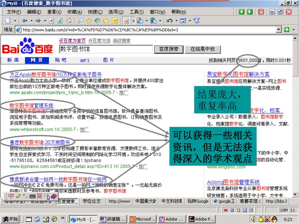The width and height of the screenshot is (299, 224).
Task: Open the 数字图书馆管理系统 result link
Action: (32, 105)
